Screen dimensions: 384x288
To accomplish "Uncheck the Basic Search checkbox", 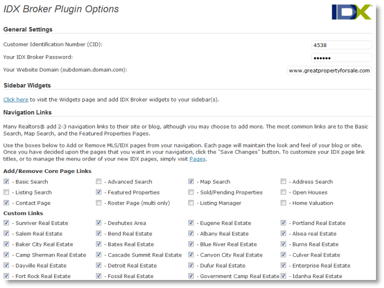I will [x=7, y=181].
